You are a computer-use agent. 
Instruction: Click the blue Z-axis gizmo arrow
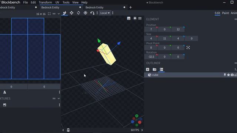pos(119,43)
